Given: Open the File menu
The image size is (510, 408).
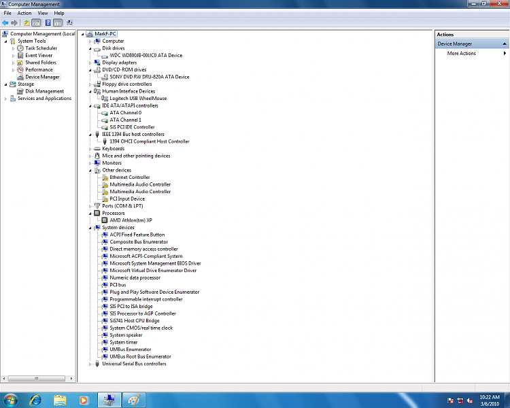Looking at the screenshot, I should pyautogui.click(x=7, y=13).
